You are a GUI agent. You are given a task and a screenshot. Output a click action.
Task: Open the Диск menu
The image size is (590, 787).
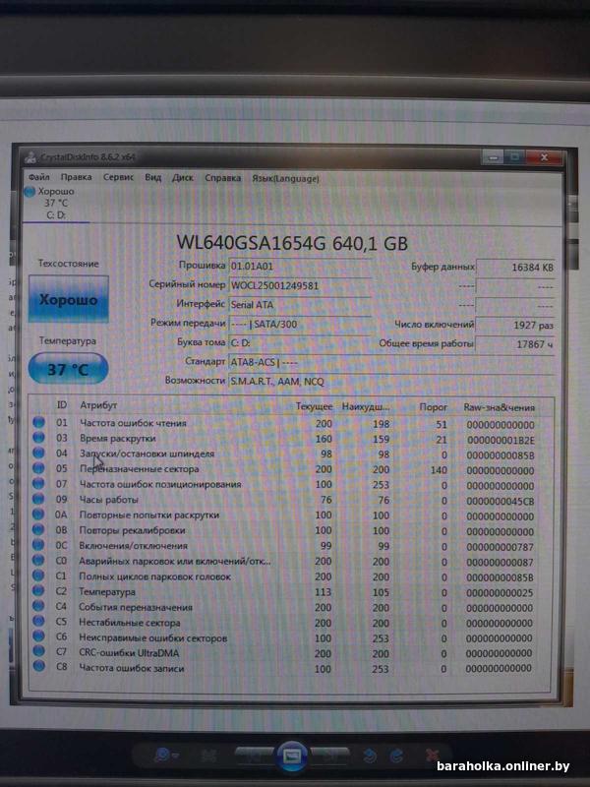click(183, 178)
